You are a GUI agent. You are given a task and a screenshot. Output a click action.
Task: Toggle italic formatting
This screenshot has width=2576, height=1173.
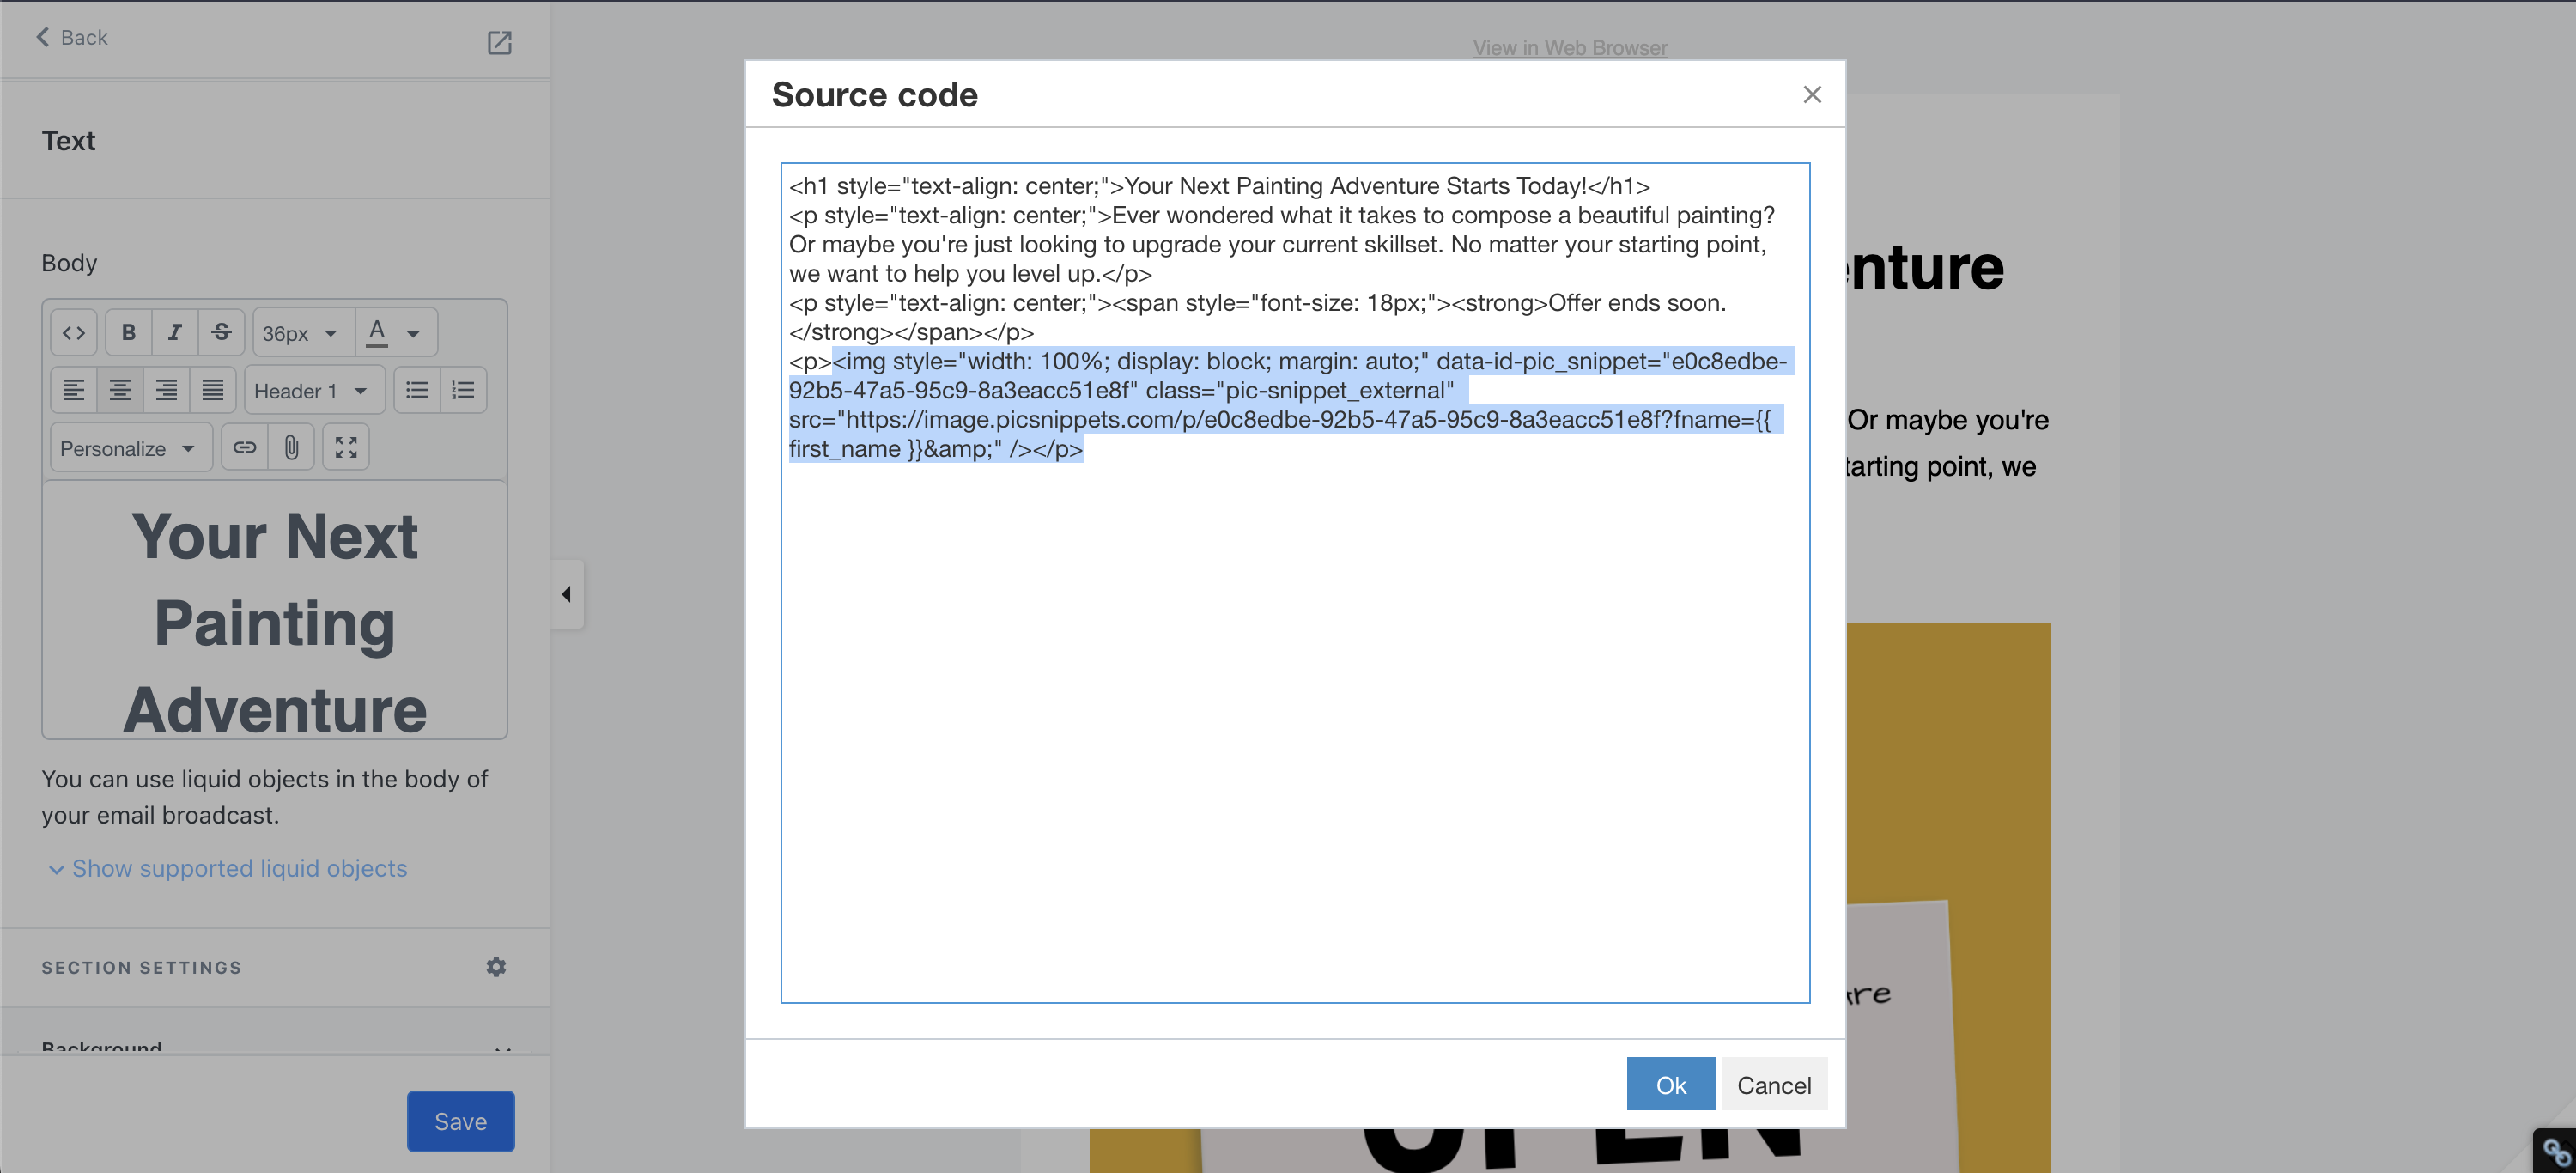coord(175,333)
